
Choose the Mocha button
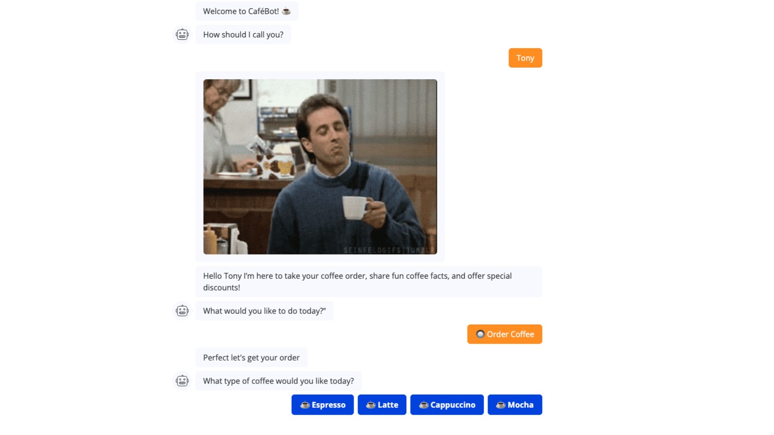coord(515,405)
